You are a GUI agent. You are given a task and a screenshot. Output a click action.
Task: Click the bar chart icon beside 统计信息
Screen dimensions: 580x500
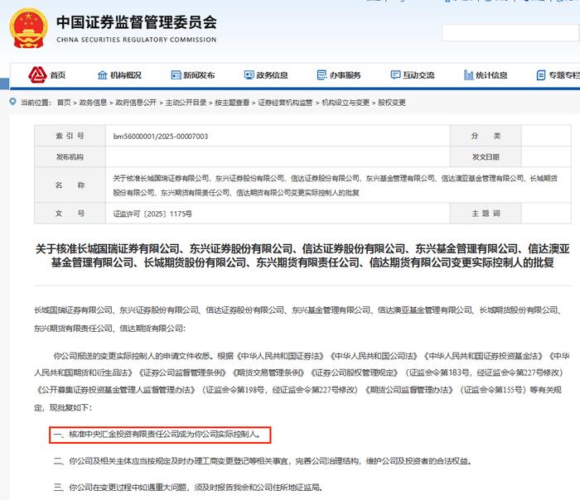[469, 75]
